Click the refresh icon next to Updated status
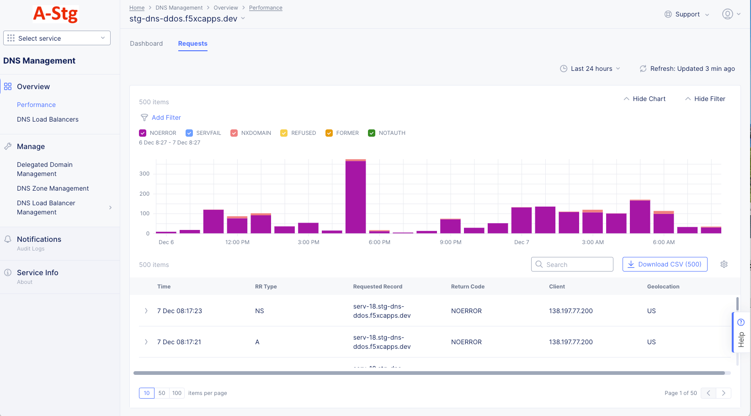 (643, 68)
